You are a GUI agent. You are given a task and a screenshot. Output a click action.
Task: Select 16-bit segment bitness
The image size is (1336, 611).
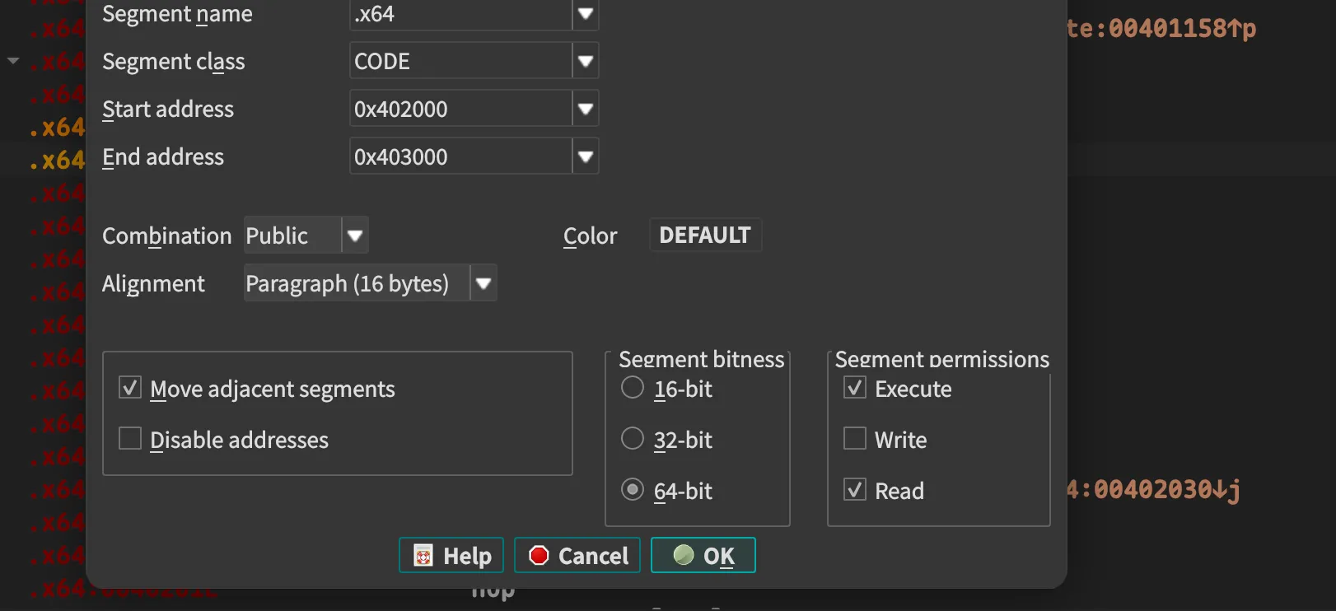pyautogui.click(x=633, y=388)
